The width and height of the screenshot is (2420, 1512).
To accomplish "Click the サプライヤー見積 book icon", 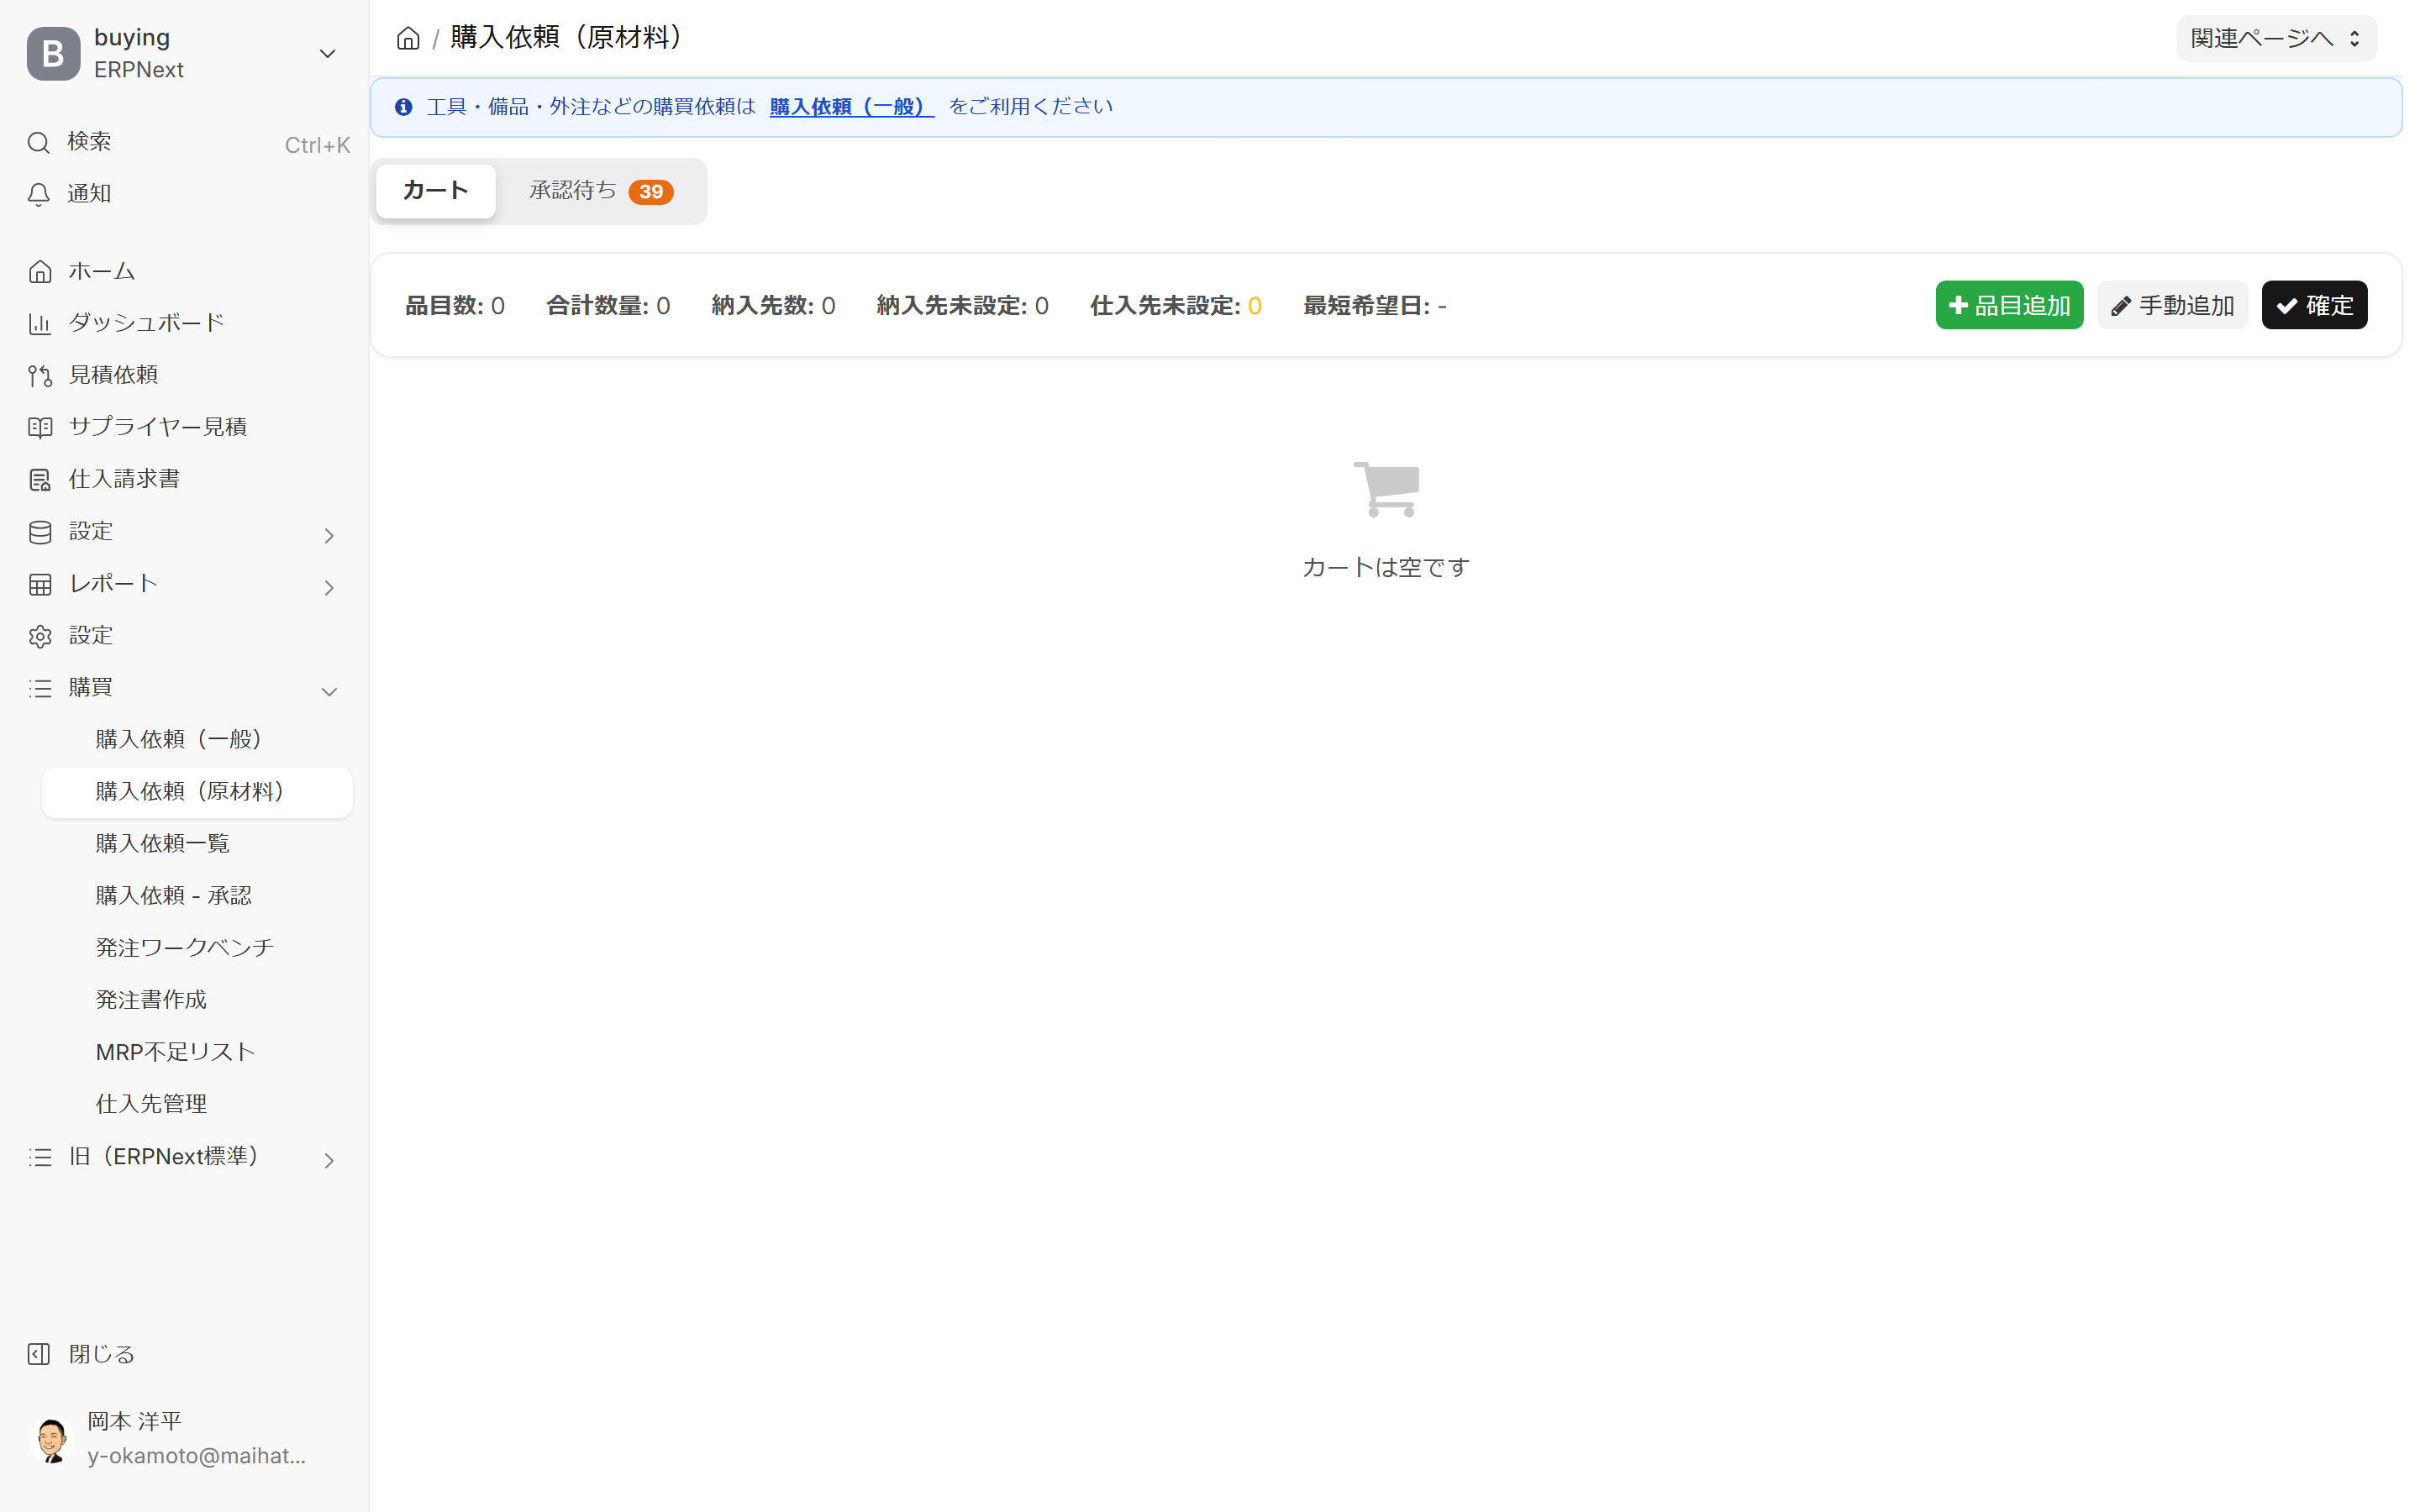I will tap(40, 427).
